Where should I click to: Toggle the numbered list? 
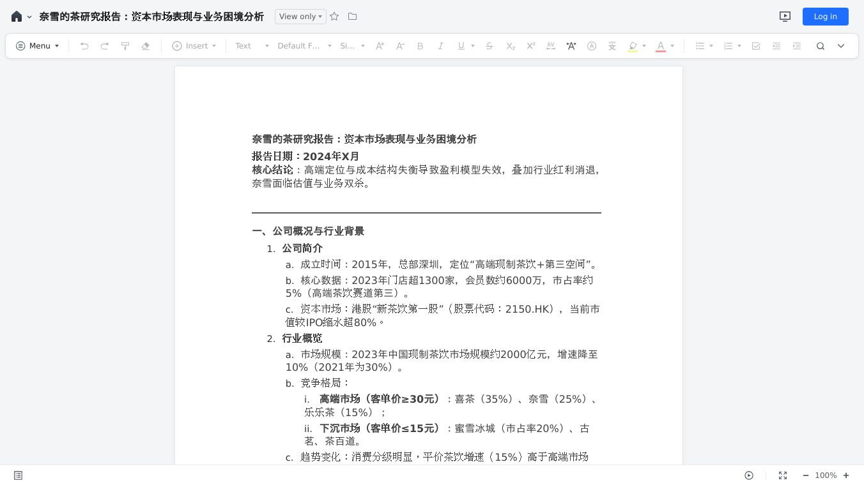coord(728,46)
